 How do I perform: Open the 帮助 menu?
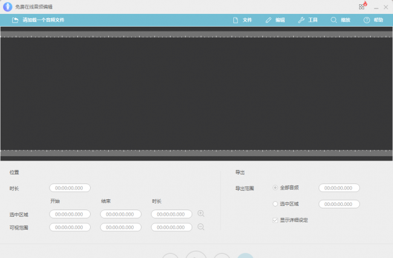[373, 20]
